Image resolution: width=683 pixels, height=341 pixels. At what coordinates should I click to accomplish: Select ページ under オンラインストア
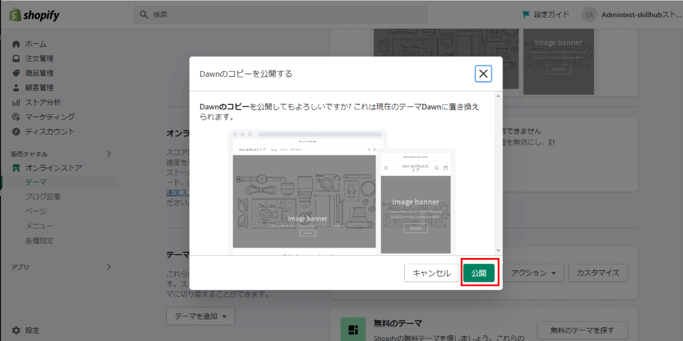tap(36, 211)
